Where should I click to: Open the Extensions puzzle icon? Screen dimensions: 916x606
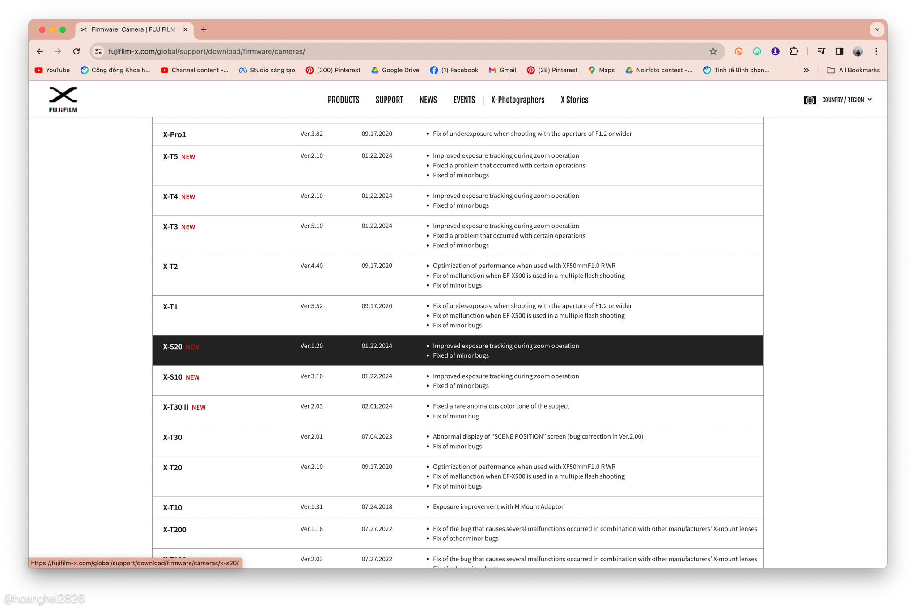coord(794,51)
